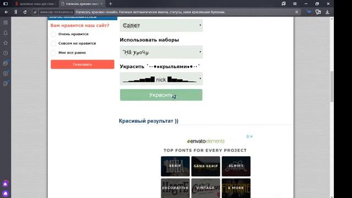Open the upper purple Alice icon in sidebar
The height and width of the screenshot is (198, 352).
point(5,184)
